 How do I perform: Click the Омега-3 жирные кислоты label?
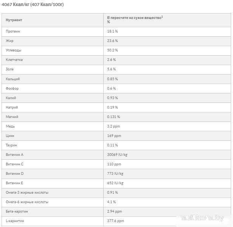coord(27,193)
